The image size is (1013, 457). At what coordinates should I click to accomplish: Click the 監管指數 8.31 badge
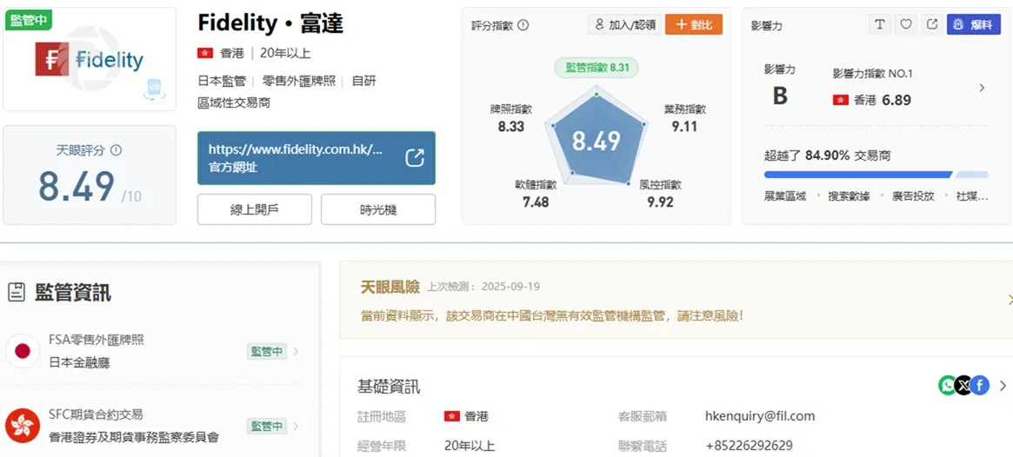coord(597,67)
